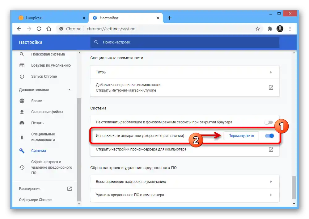Click the Печать printer icon in sidebar
The width and height of the screenshot is (309, 219).
click(22, 123)
